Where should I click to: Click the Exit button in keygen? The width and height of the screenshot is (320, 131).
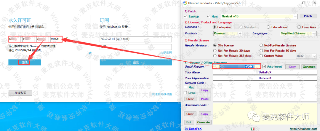click(189, 122)
